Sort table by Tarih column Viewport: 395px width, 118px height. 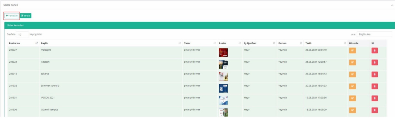tap(325, 43)
